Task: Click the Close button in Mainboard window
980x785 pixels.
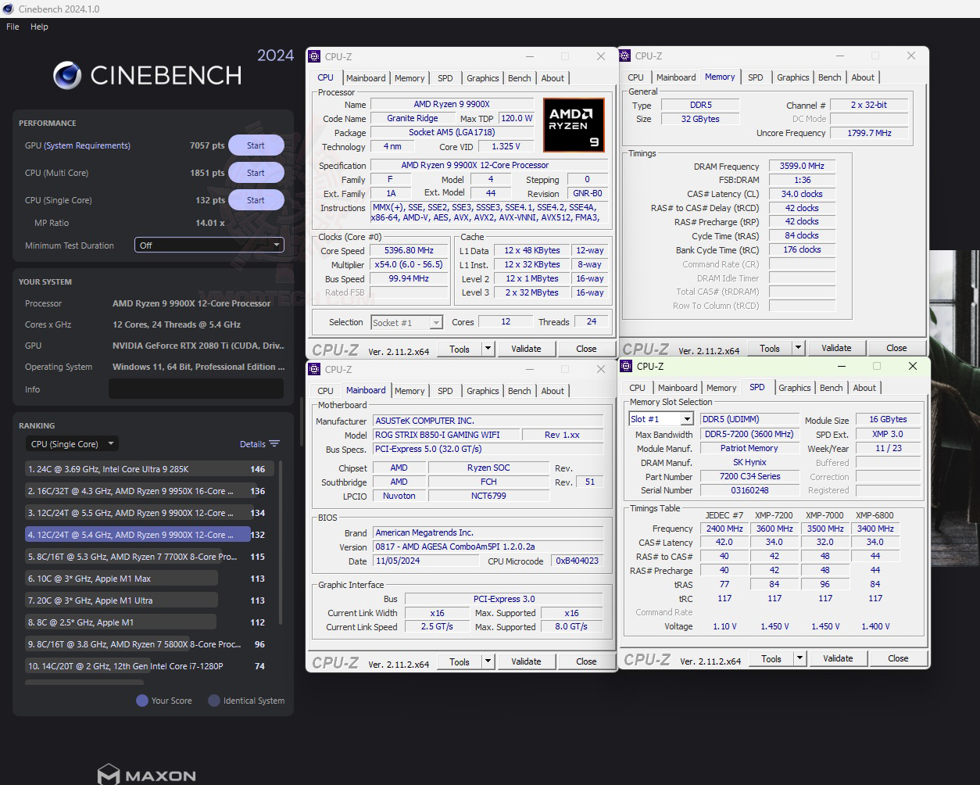Action: 586,661
